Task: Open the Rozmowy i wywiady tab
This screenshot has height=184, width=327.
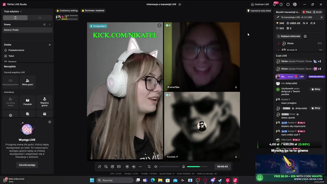Action: tap(93, 11)
